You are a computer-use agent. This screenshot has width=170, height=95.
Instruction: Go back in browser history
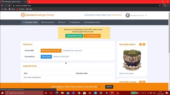point(2,6)
